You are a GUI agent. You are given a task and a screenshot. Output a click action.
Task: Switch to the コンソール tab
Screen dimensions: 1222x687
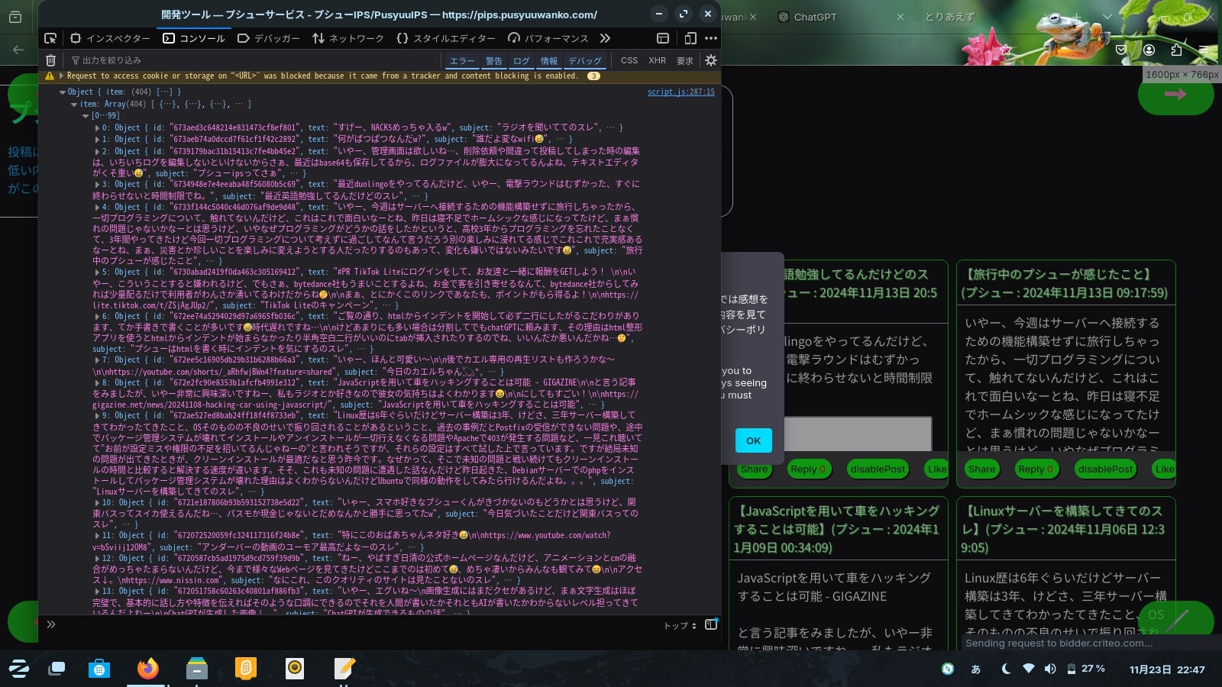[x=194, y=38]
